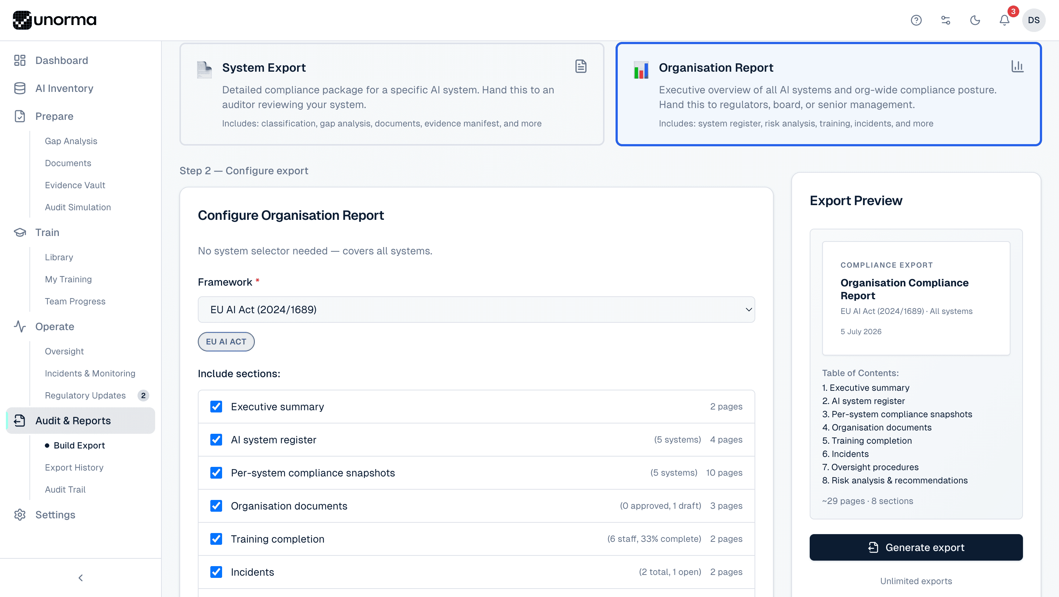Open Evidence Vault

pos(75,185)
